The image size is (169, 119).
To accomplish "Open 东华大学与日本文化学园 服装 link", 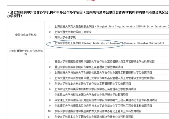I will pyautogui.click(x=94, y=117).
